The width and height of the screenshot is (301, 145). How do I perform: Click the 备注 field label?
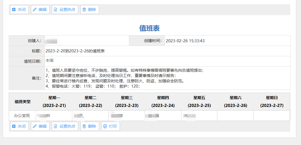pyautogui.click(x=37, y=78)
